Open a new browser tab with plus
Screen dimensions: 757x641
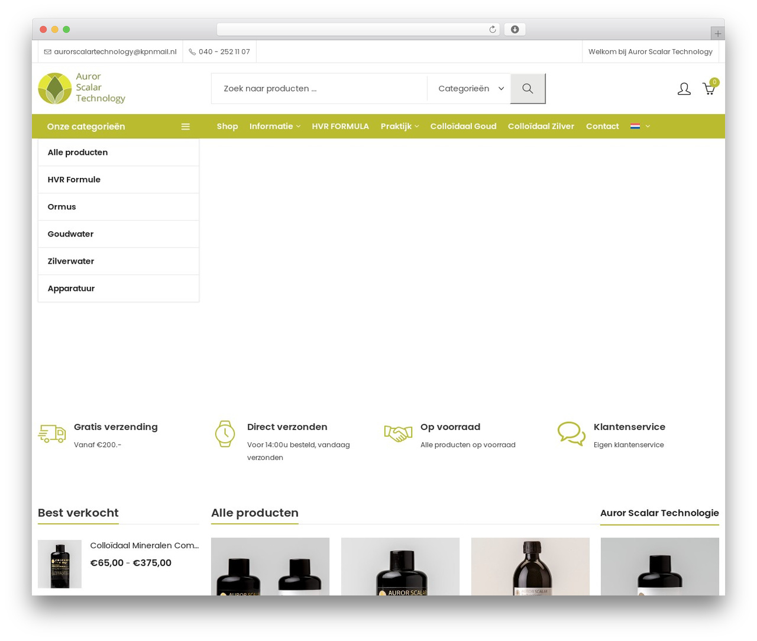[x=717, y=34]
